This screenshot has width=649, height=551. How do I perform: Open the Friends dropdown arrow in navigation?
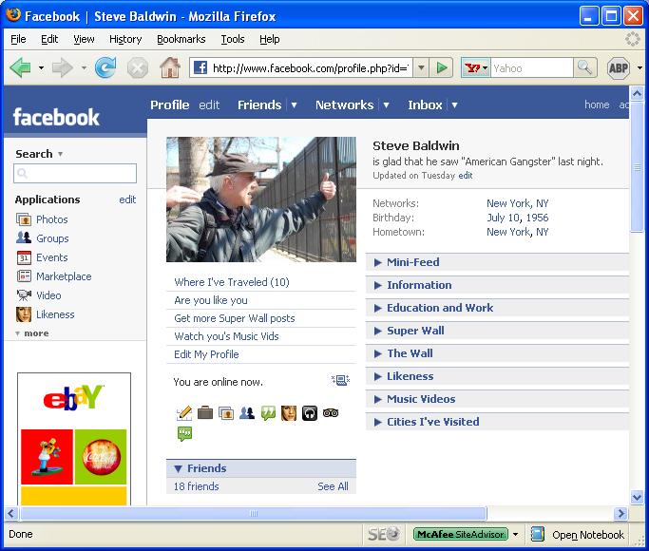pos(294,105)
